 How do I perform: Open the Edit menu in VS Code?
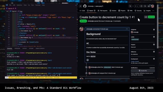click(x=14, y=5)
